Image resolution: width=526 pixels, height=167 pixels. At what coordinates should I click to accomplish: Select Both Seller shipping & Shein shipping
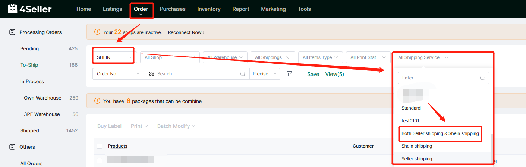tap(440, 133)
